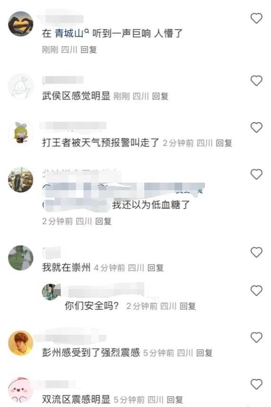Like the 青城山 loud noise comment
Screen dimensions: 271x407
point(256,18)
